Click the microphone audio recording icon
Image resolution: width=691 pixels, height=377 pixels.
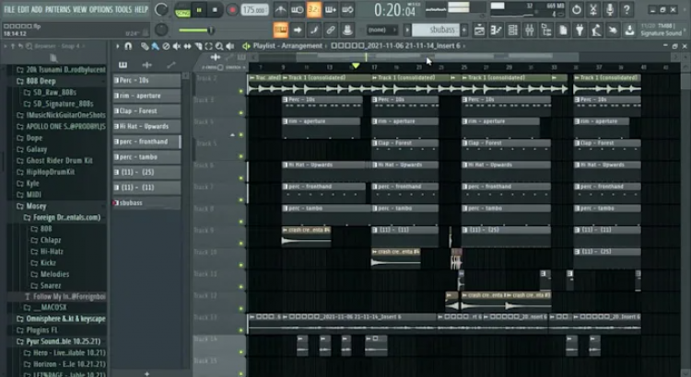[610, 9]
